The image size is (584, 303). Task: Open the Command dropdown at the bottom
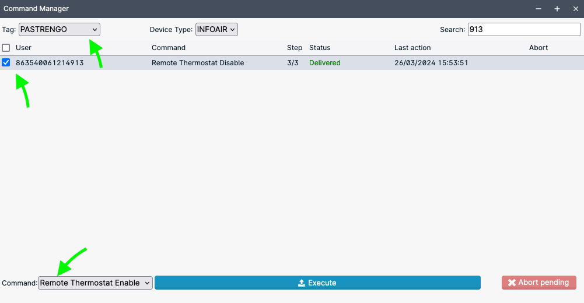95,283
